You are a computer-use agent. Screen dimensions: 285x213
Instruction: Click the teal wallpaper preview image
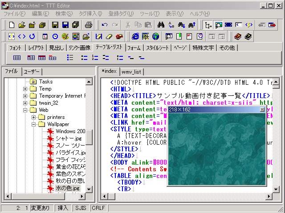point(217,149)
